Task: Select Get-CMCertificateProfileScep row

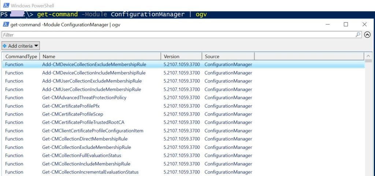Action: (183, 114)
